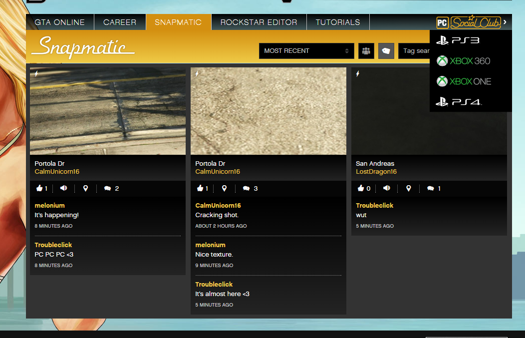
Task: Open CalmUnicorn16 profile from "Cracking shot." comment
Action: point(218,205)
